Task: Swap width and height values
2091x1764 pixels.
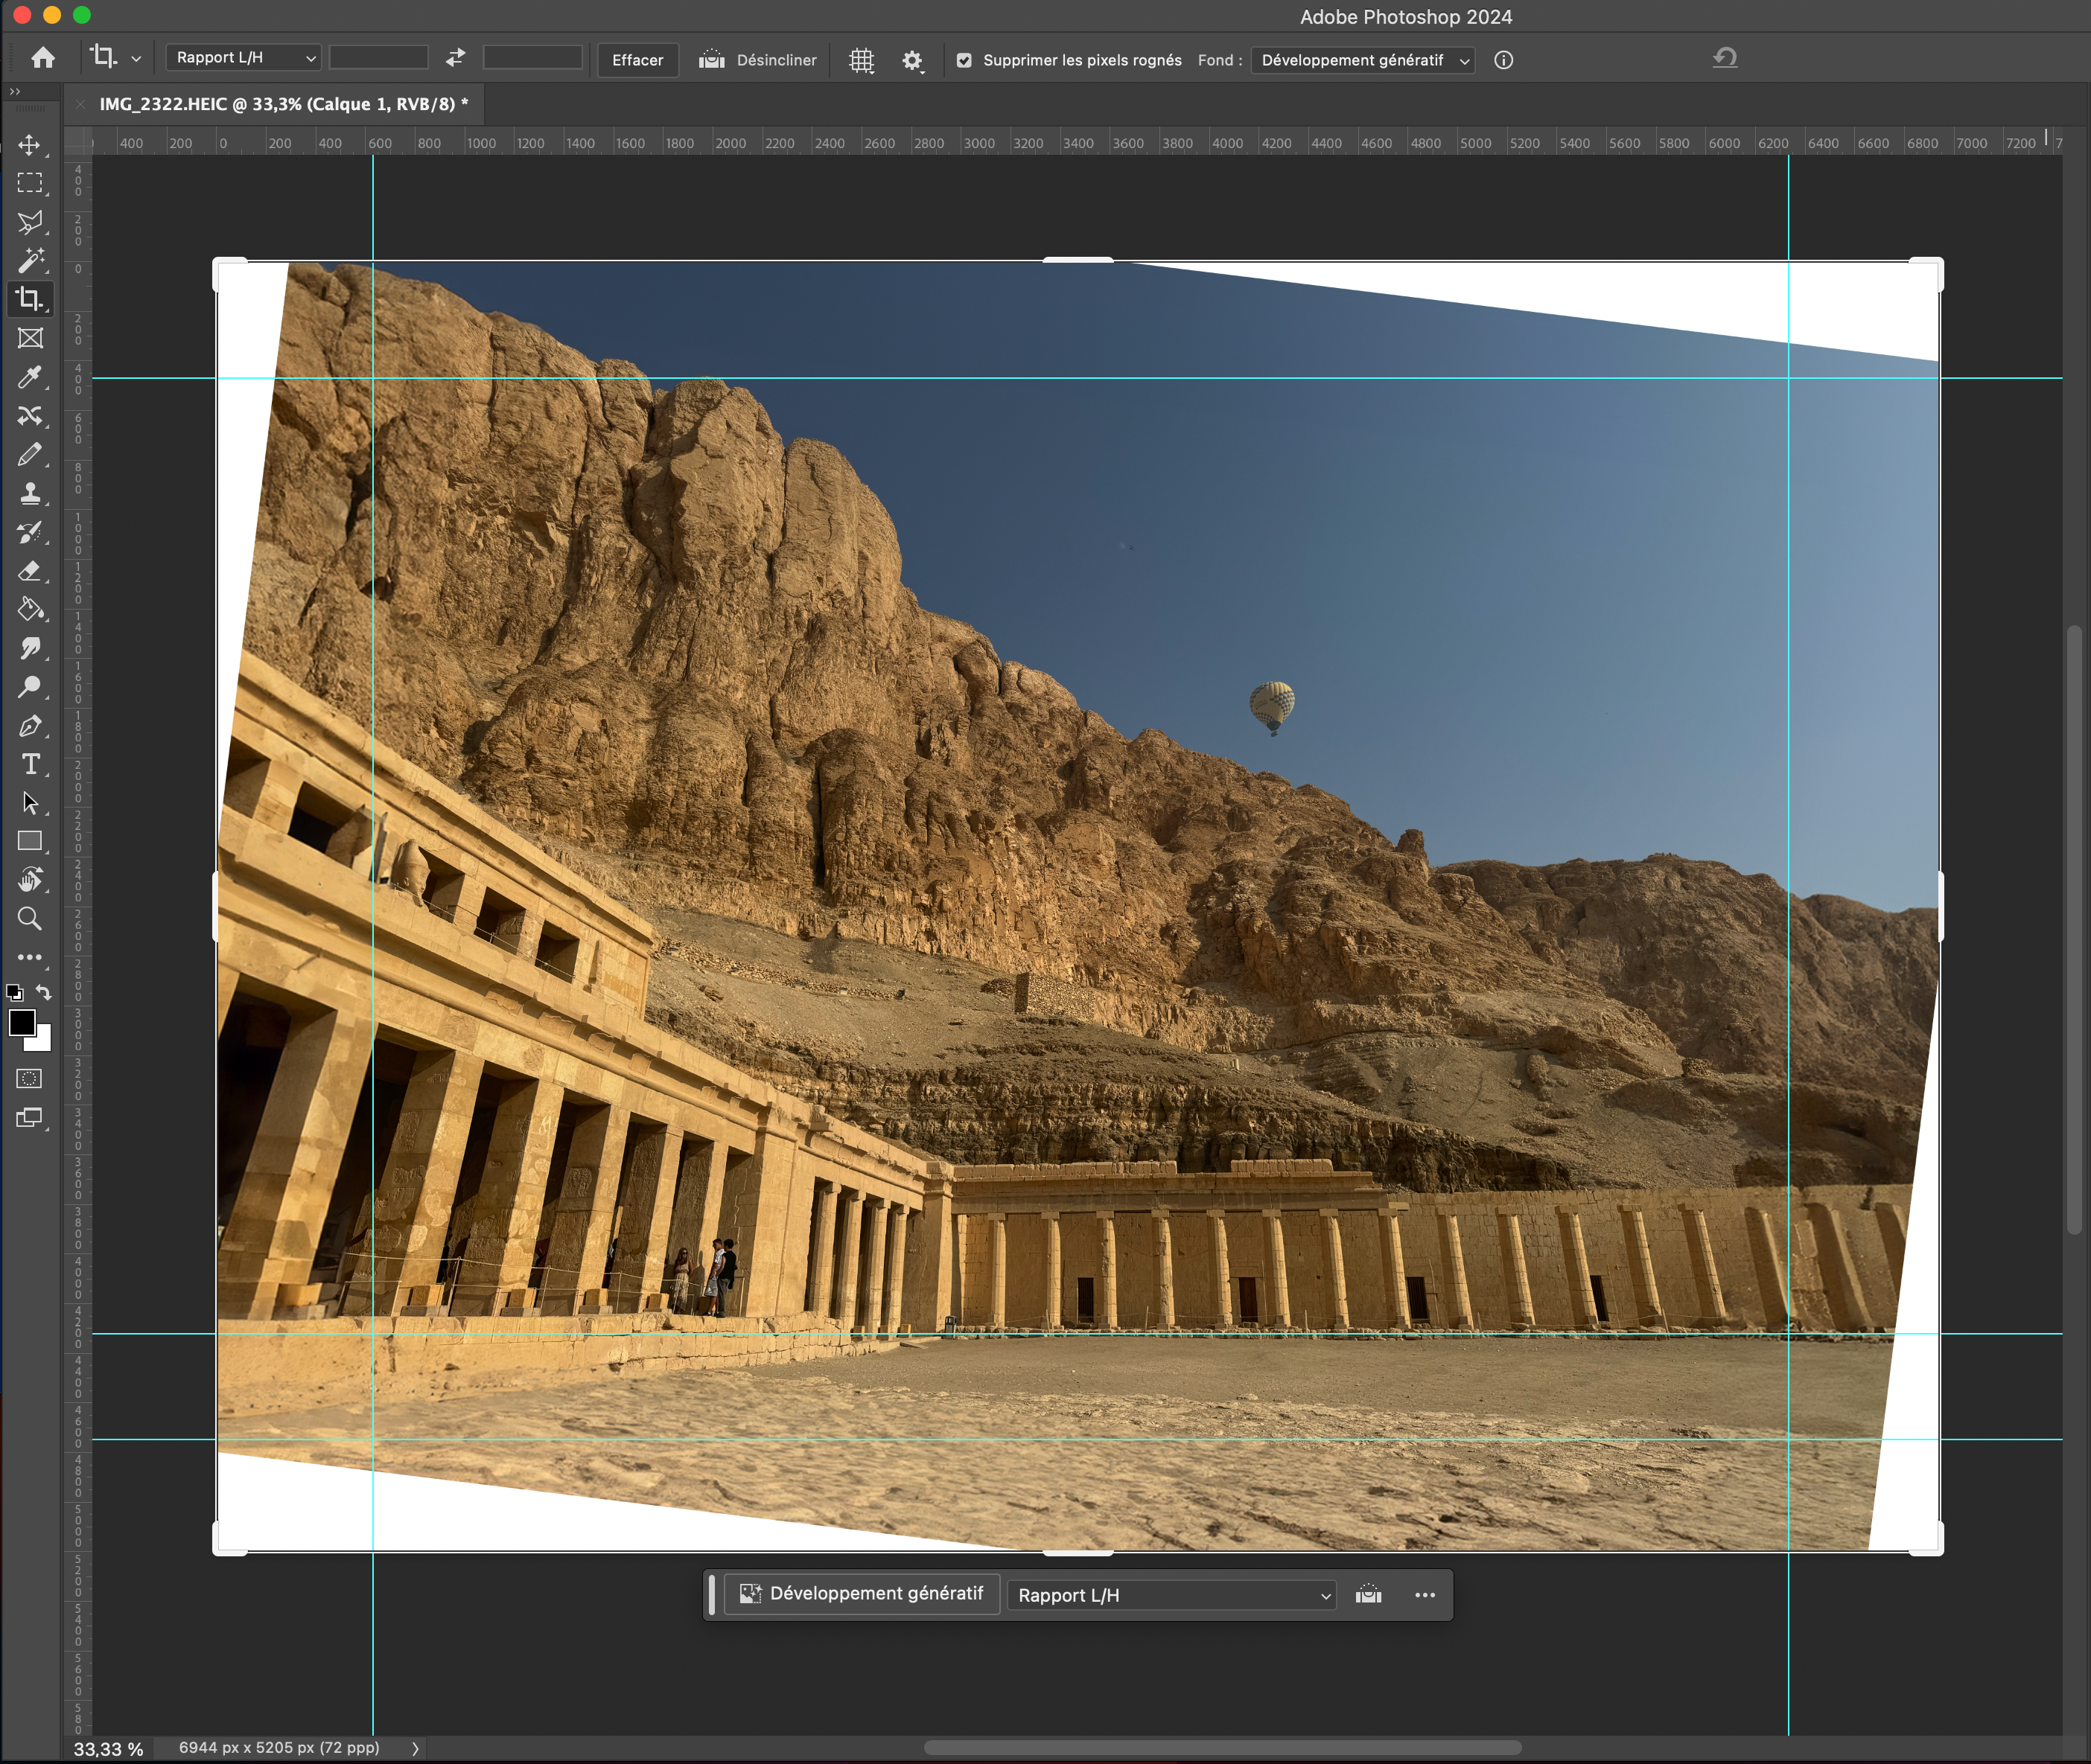Action: [x=455, y=58]
